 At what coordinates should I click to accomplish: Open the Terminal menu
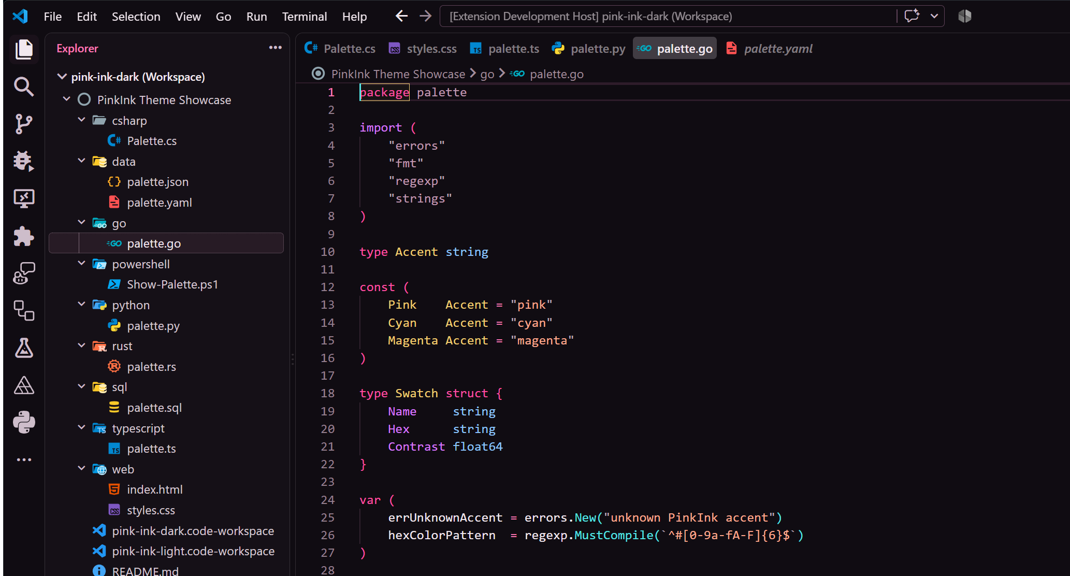coord(305,17)
